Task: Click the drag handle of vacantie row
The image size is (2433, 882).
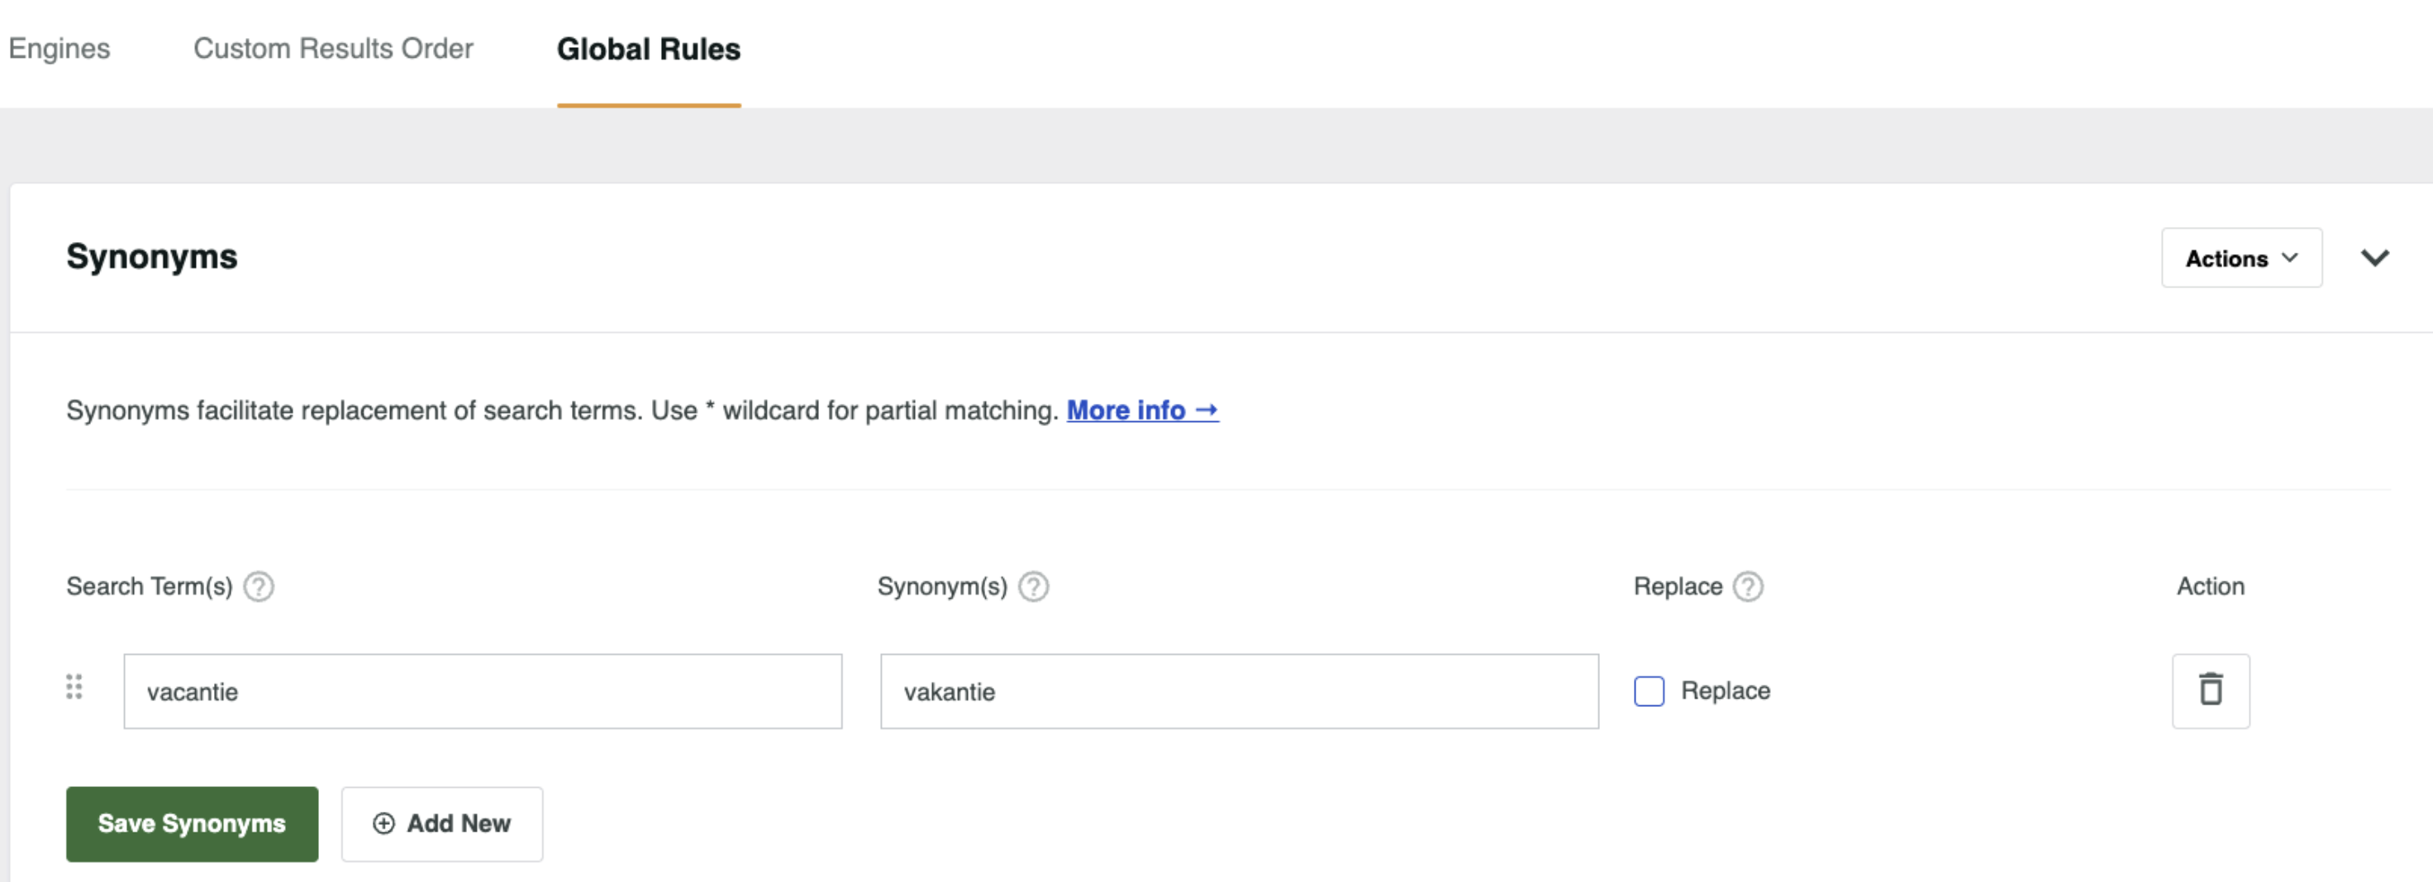Action: 74,686
